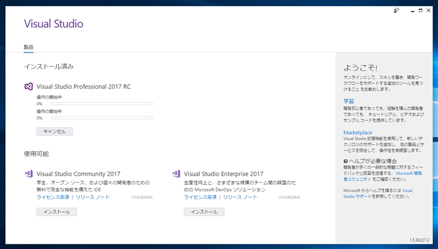Click the second 0% progress bar
Image resolution: width=438 pixels, height=249 pixels.
(102, 118)
